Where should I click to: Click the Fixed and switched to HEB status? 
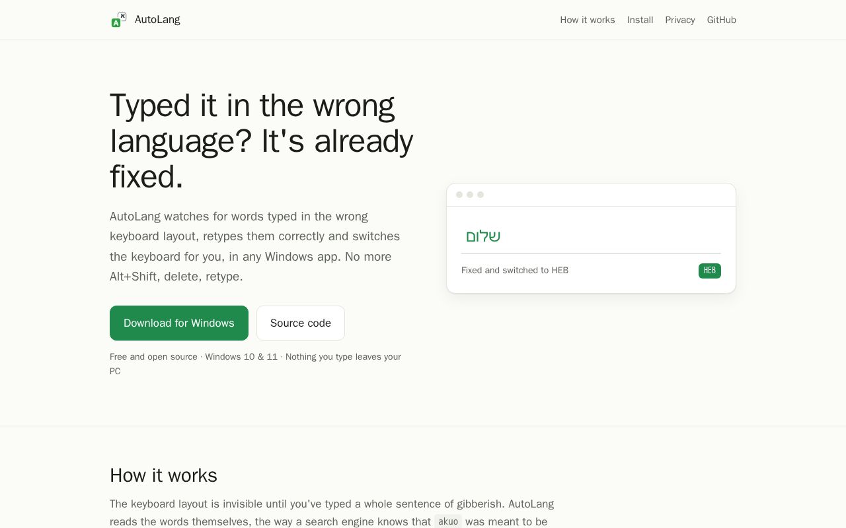point(515,271)
